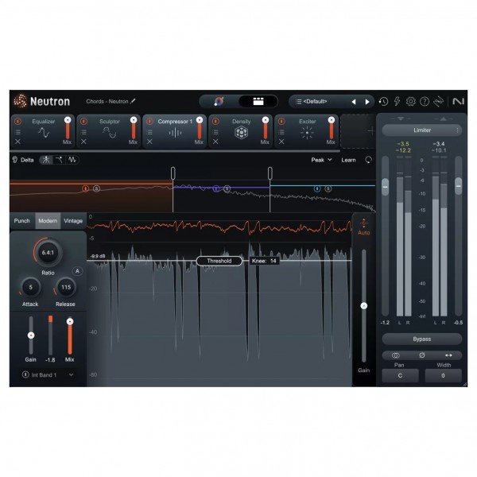Viewport: 477px width, 477px height.
Task: Open the Limiter options menu dots
Action: [457, 130]
